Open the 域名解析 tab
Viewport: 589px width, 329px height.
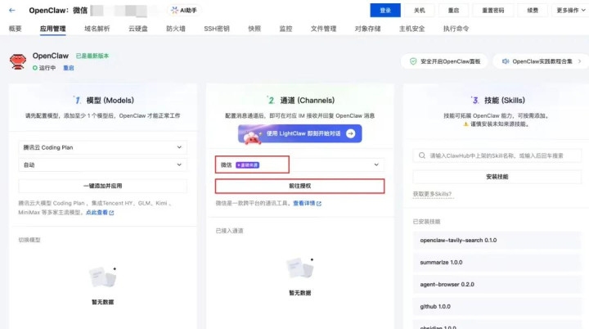(x=97, y=29)
